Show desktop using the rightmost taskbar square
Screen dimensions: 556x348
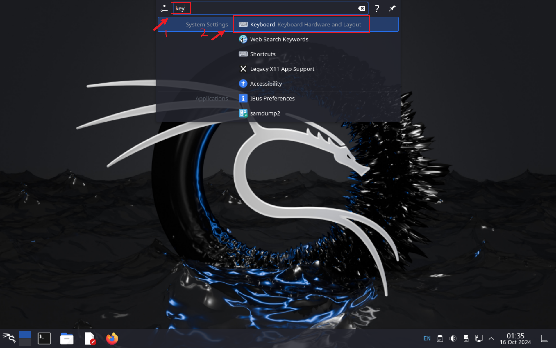pyautogui.click(x=545, y=338)
